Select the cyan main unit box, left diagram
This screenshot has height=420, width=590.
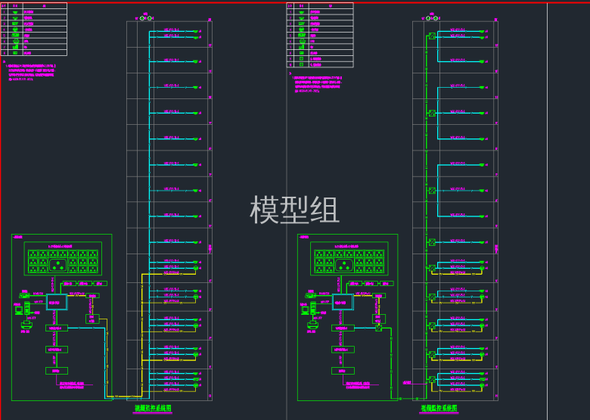tap(57, 302)
